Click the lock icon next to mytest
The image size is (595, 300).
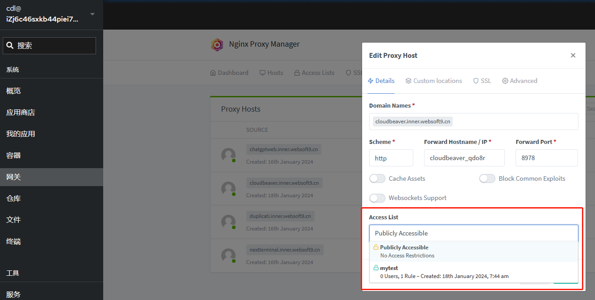(x=376, y=268)
